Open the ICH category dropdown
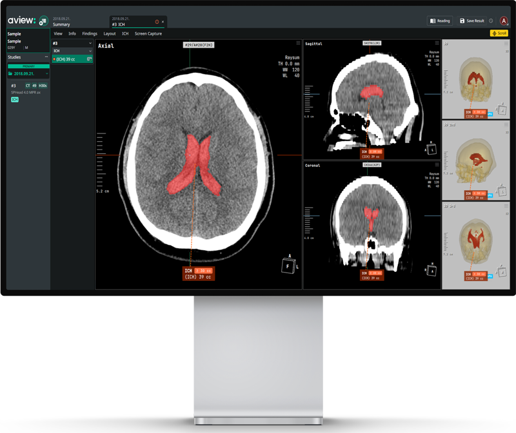The height and width of the screenshot is (433, 516). [90, 51]
